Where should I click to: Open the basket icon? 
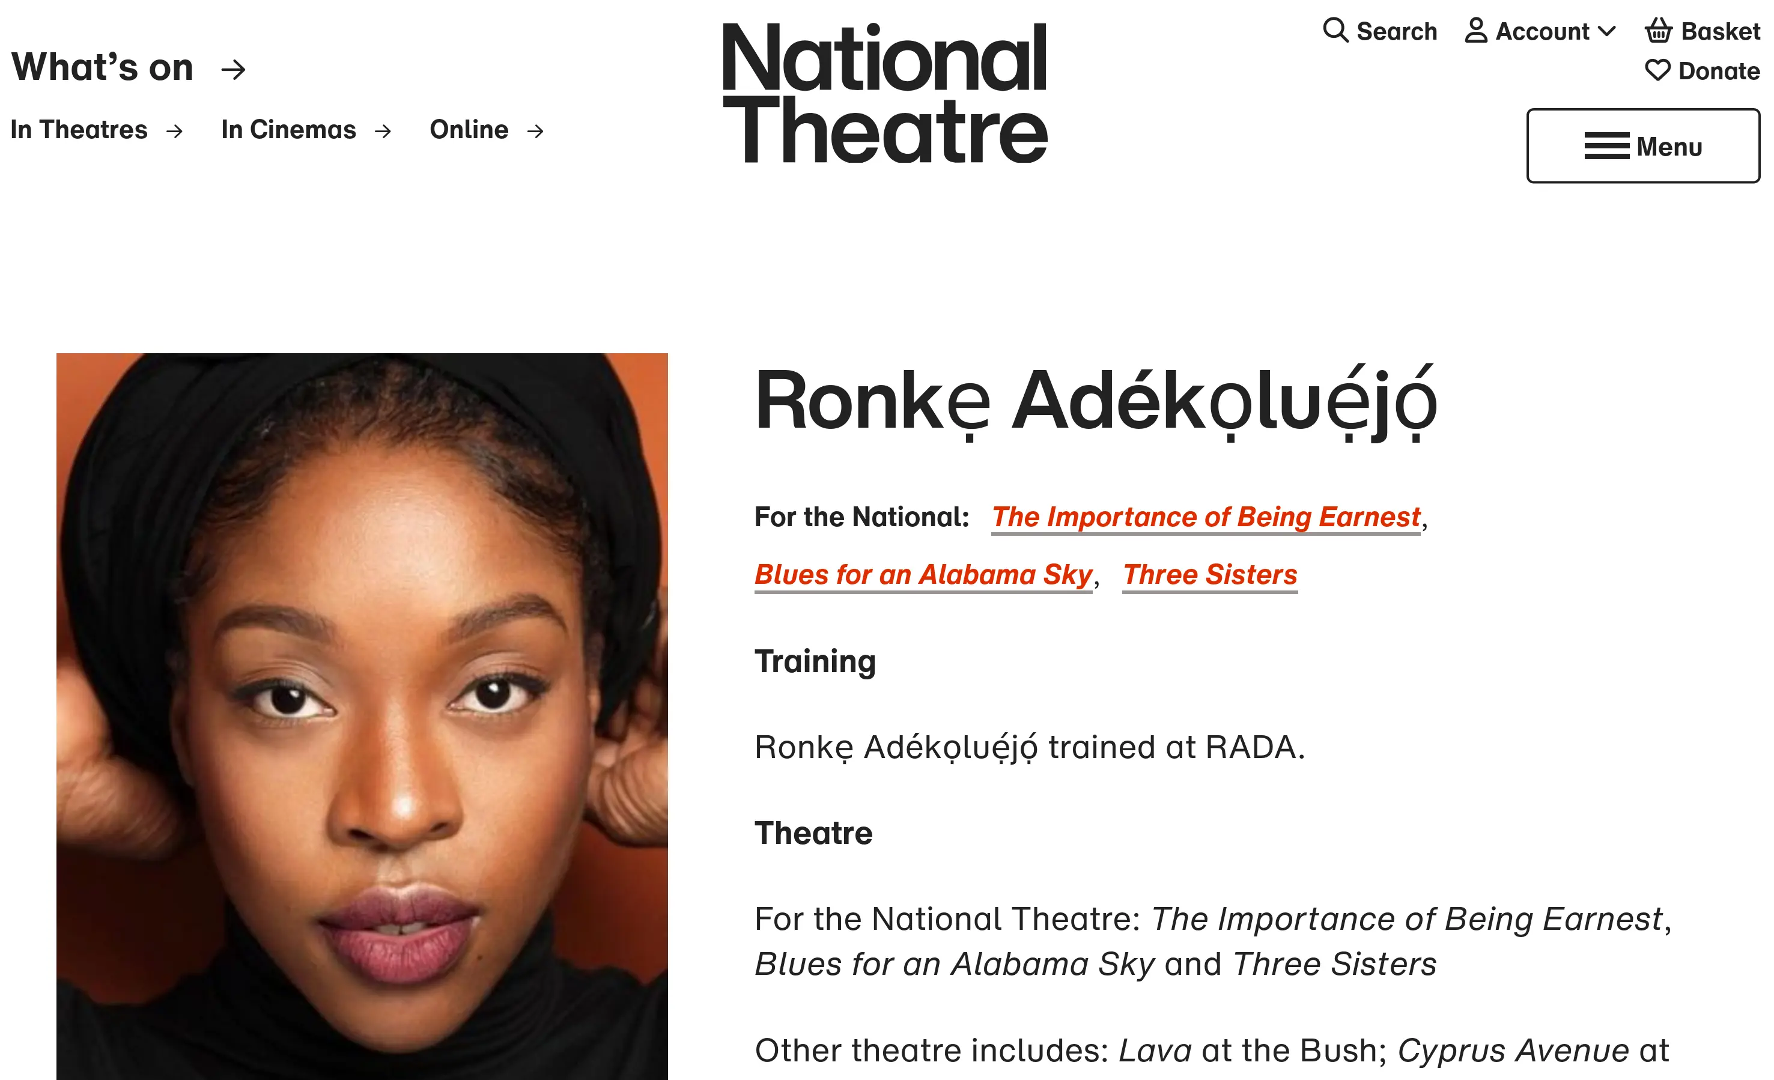pos(1658,31)
